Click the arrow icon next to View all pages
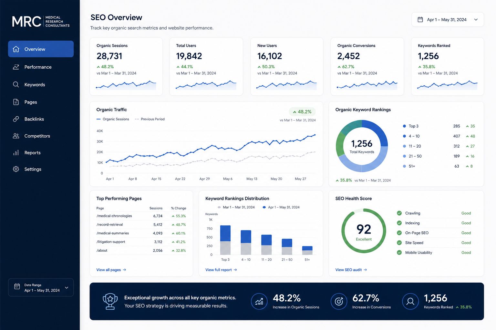Screen dimensions: 496x330 pos(124,270)
